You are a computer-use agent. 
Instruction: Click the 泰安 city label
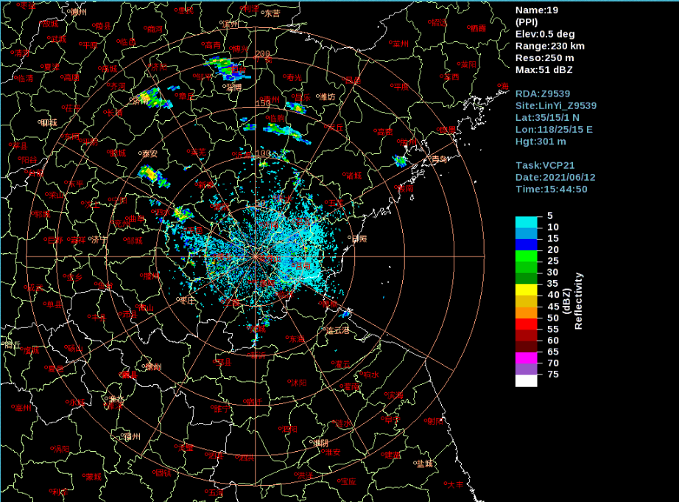point(149,153)
